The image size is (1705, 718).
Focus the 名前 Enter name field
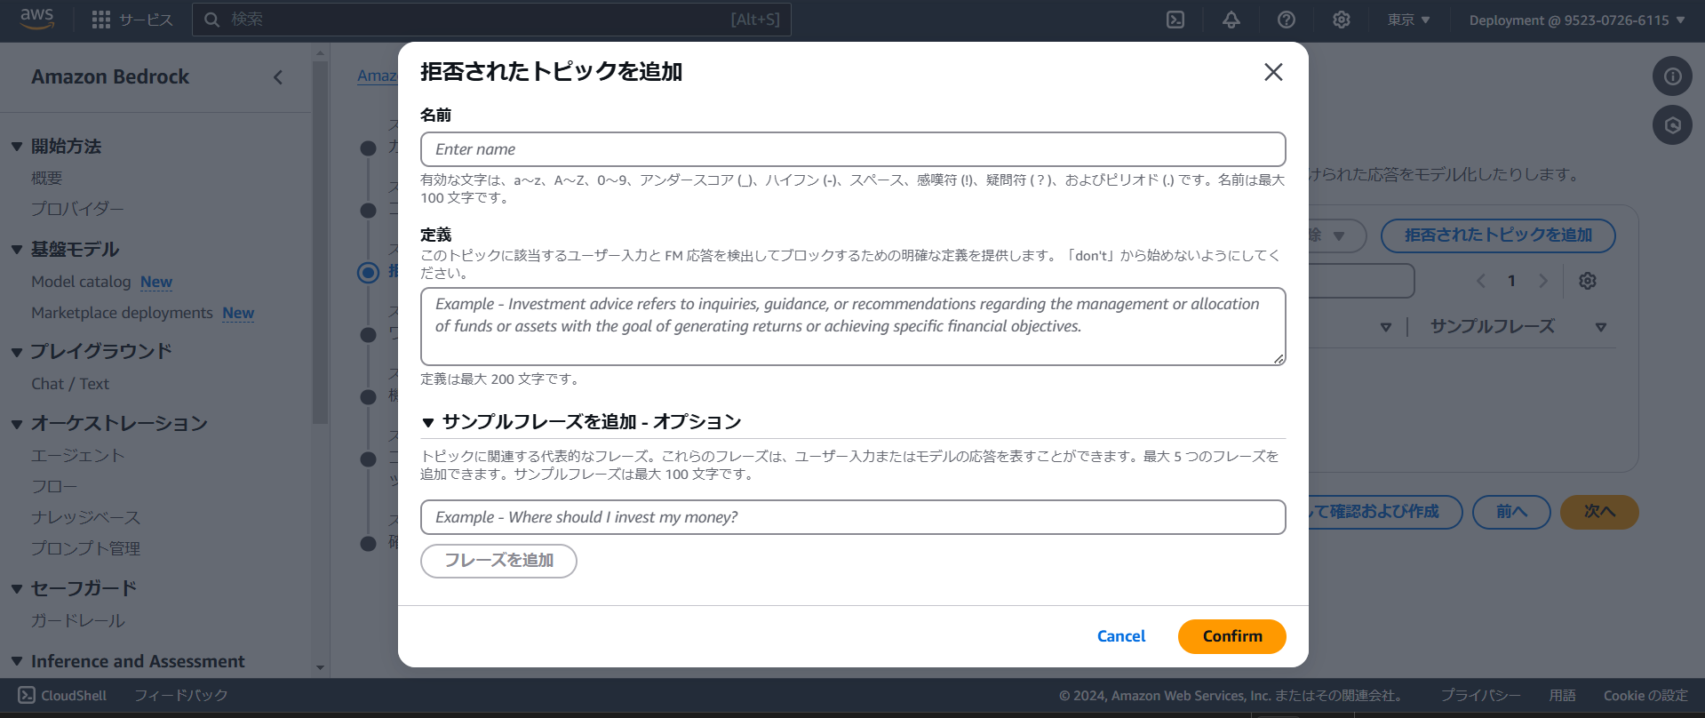(x=853, y=149)
